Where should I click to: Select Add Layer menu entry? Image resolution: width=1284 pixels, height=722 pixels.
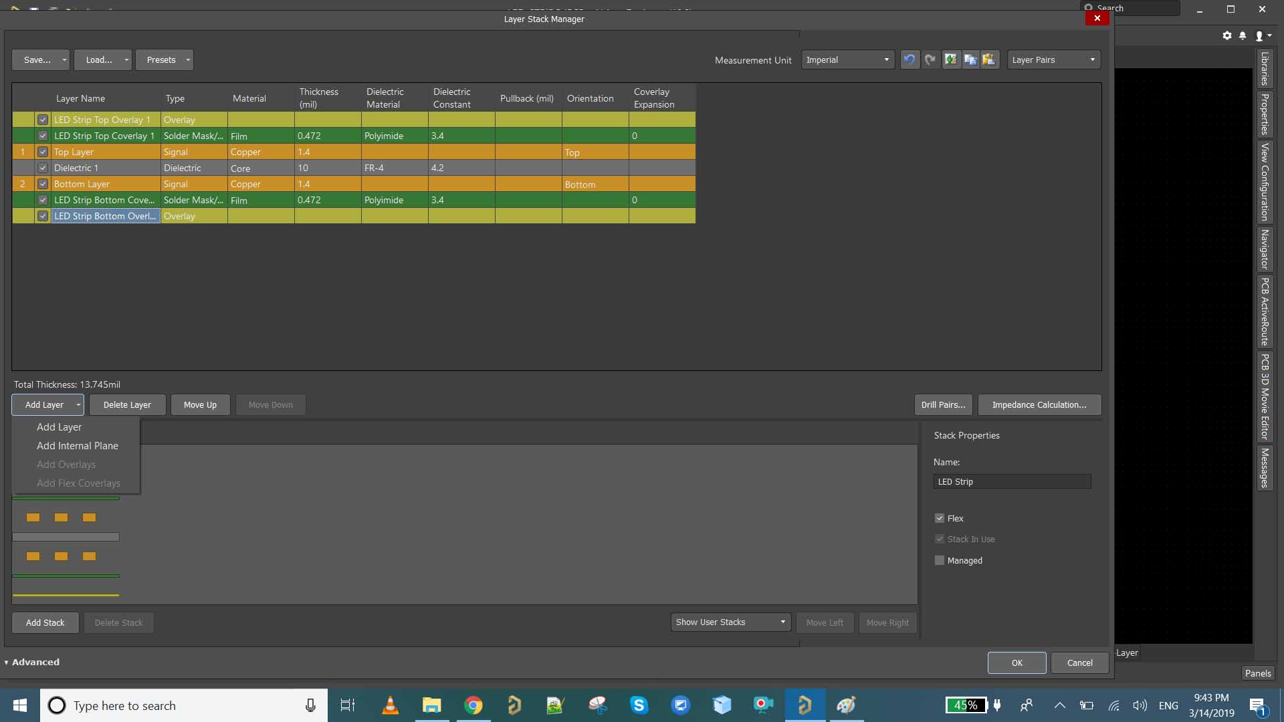click(60, 427)
